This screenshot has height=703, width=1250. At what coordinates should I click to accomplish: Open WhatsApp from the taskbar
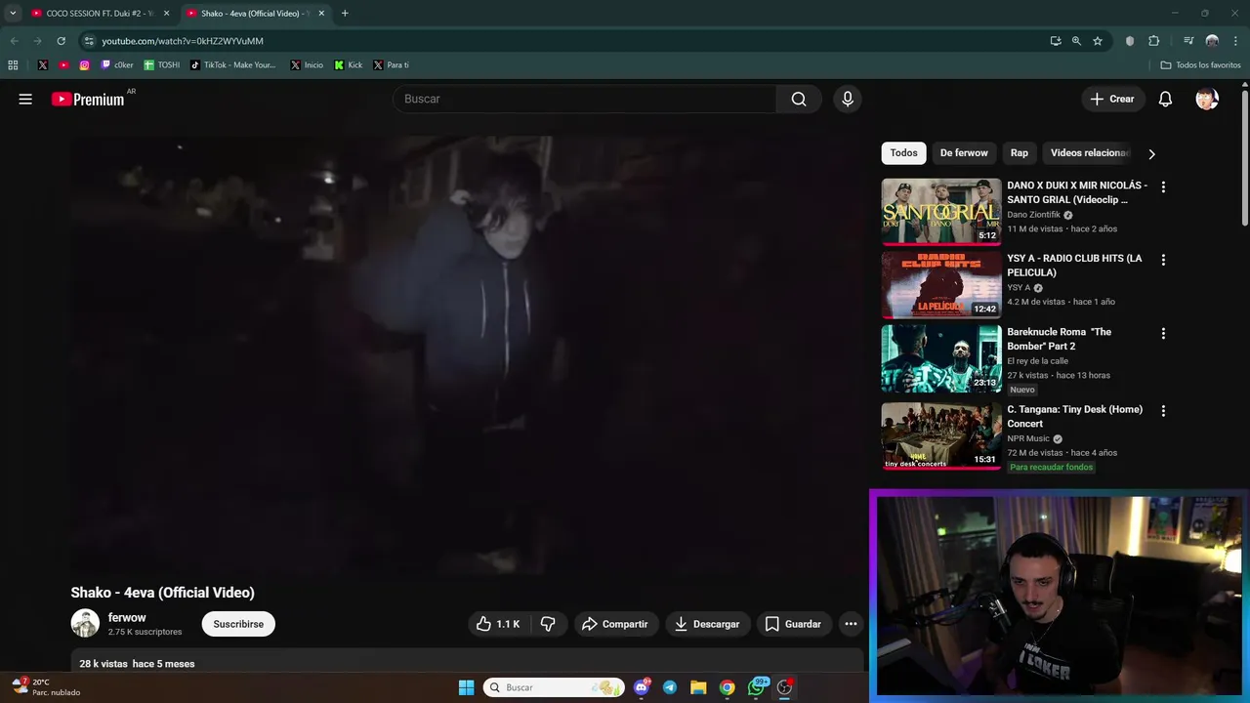click(x=756, y=687)
